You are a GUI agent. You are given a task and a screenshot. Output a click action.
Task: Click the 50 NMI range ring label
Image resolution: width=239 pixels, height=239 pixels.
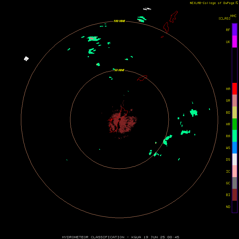pos(119,70)
